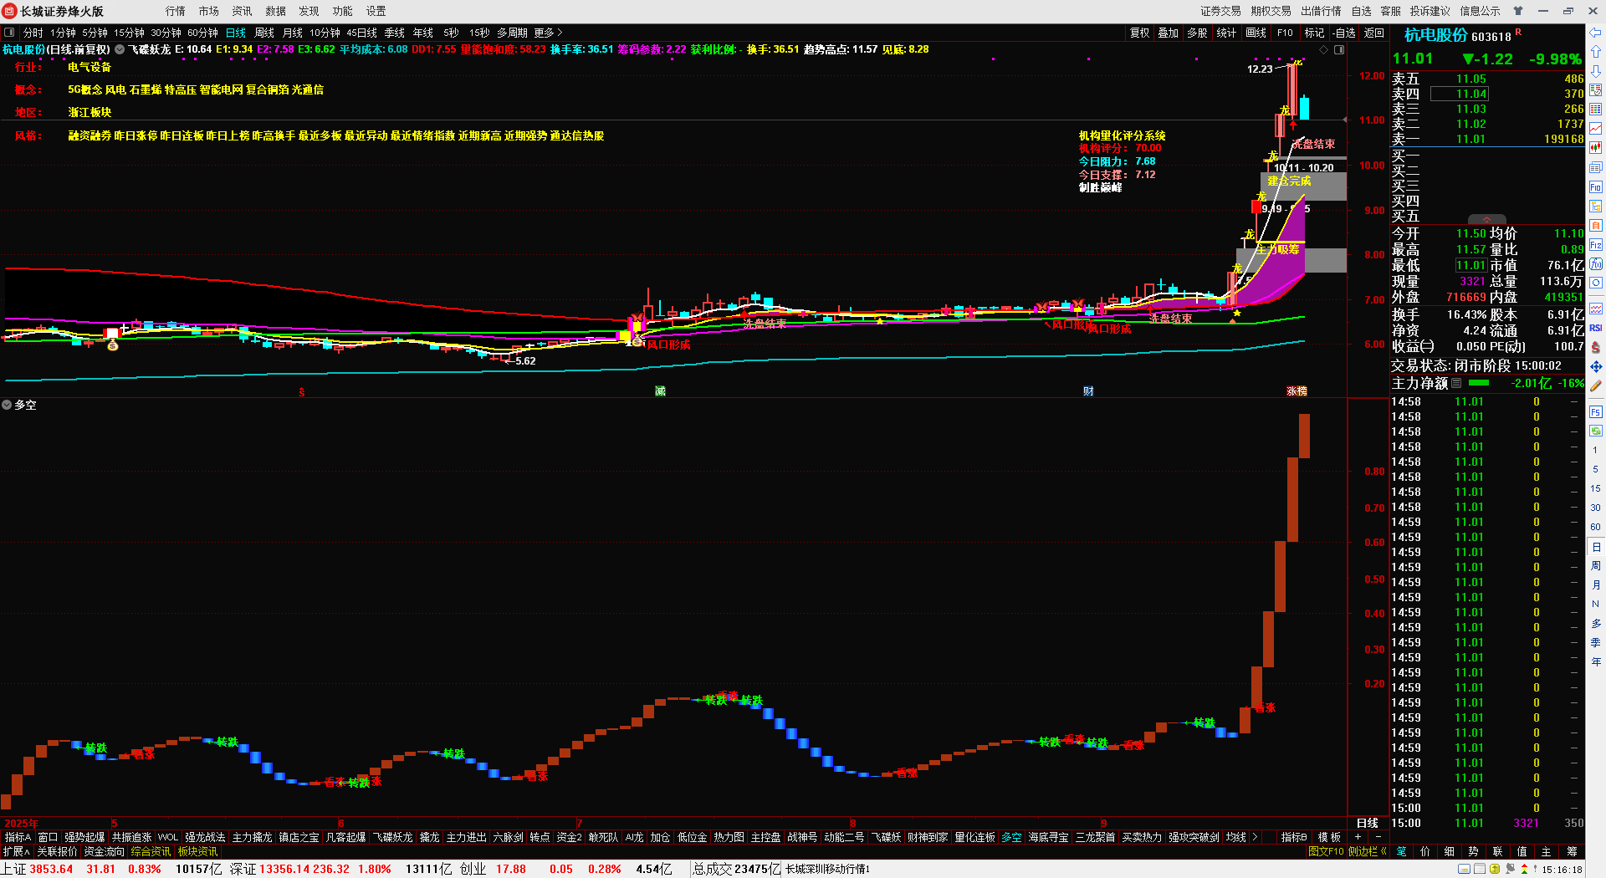Toggle the 复权 adjustment option

[1139, 33]
